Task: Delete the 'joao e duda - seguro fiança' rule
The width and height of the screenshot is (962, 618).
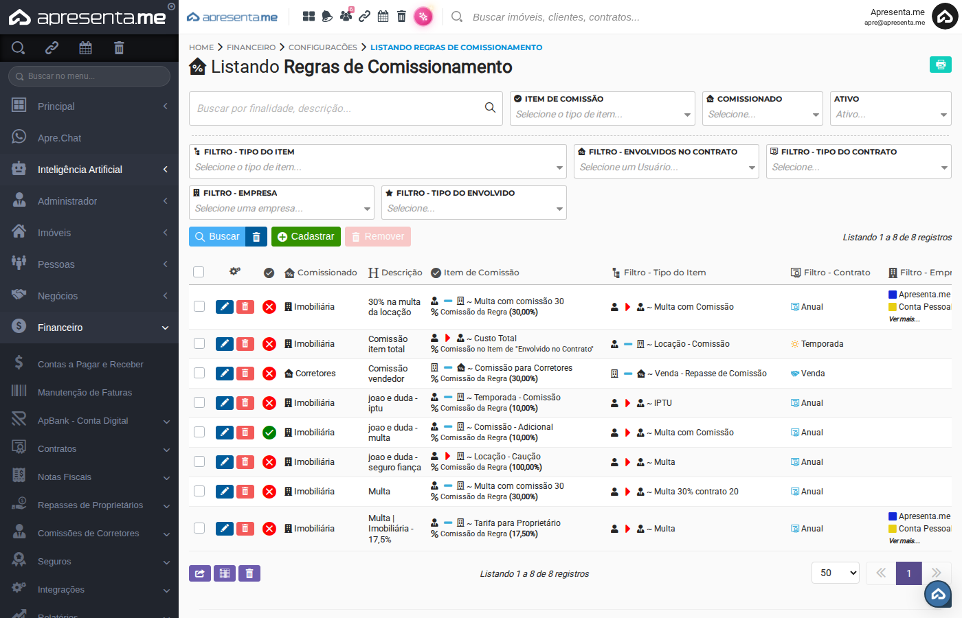Action: point(245,462)
